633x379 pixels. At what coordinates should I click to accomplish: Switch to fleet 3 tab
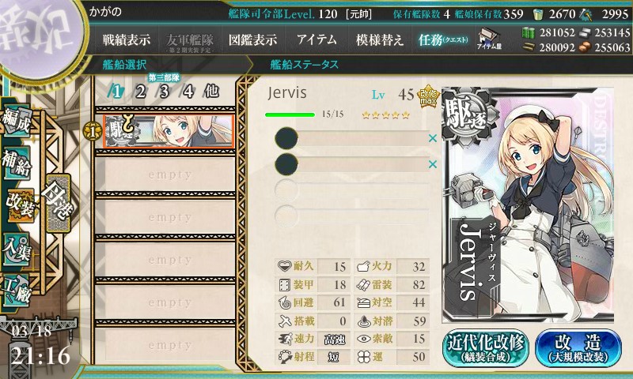click(x=164, y=92)
